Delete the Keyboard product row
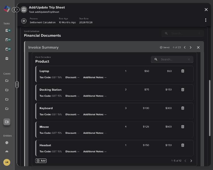This screenshot has height=170, width=213. point(183,108)
